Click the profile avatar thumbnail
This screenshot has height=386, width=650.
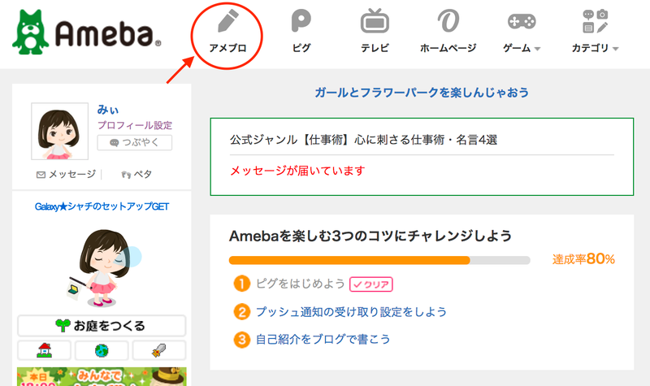tap(59, 131)
